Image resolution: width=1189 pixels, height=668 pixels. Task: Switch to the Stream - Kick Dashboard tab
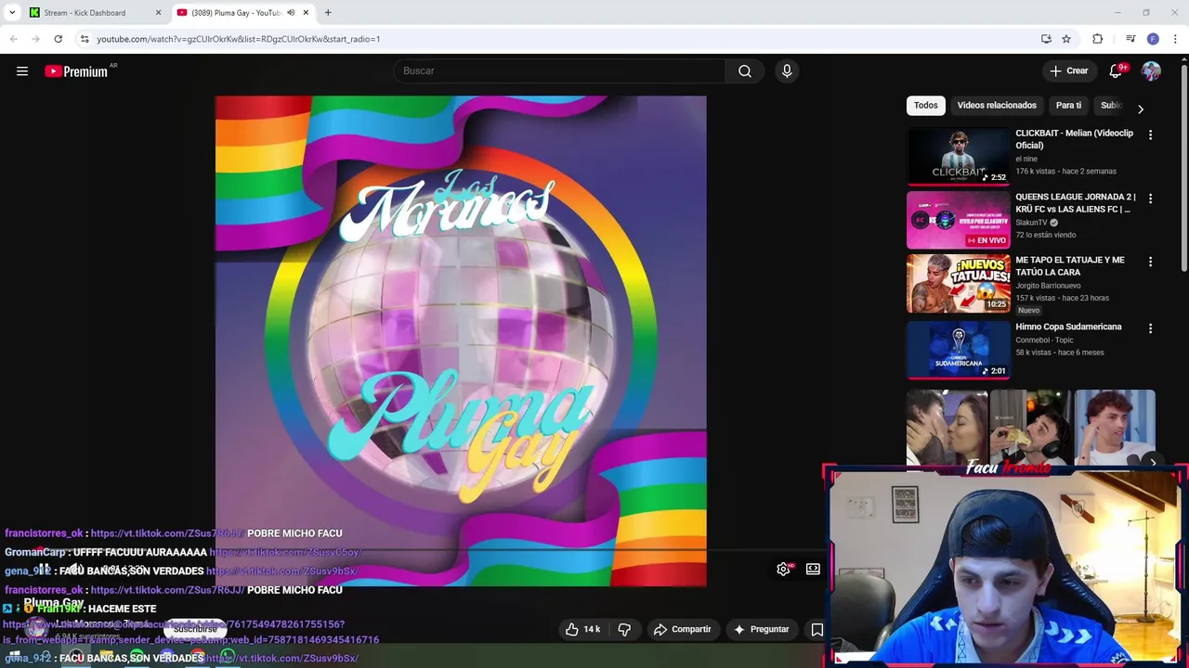[96, 13]
